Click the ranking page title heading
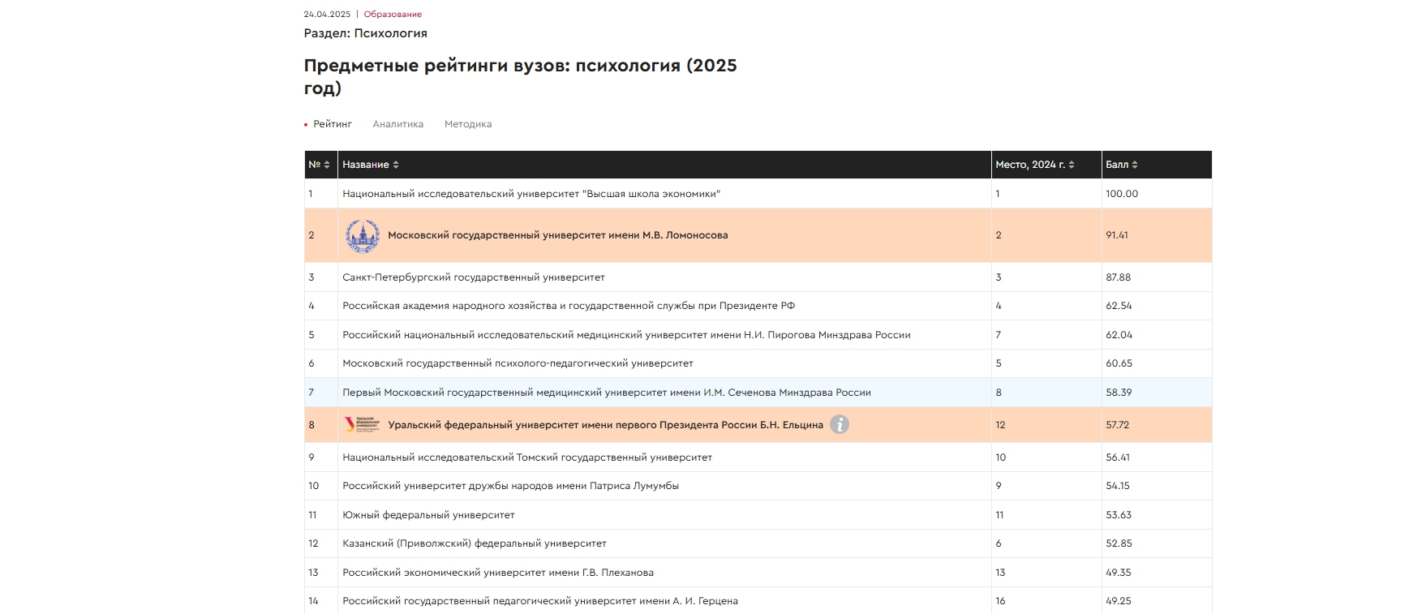This screenshot has height=614, width=1409. [x=520, y=76]
